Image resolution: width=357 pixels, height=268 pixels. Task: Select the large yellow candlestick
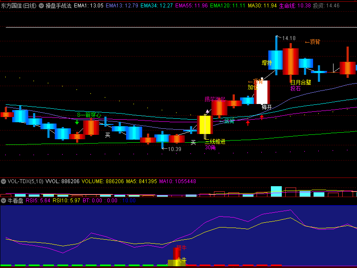coord(205,125)
